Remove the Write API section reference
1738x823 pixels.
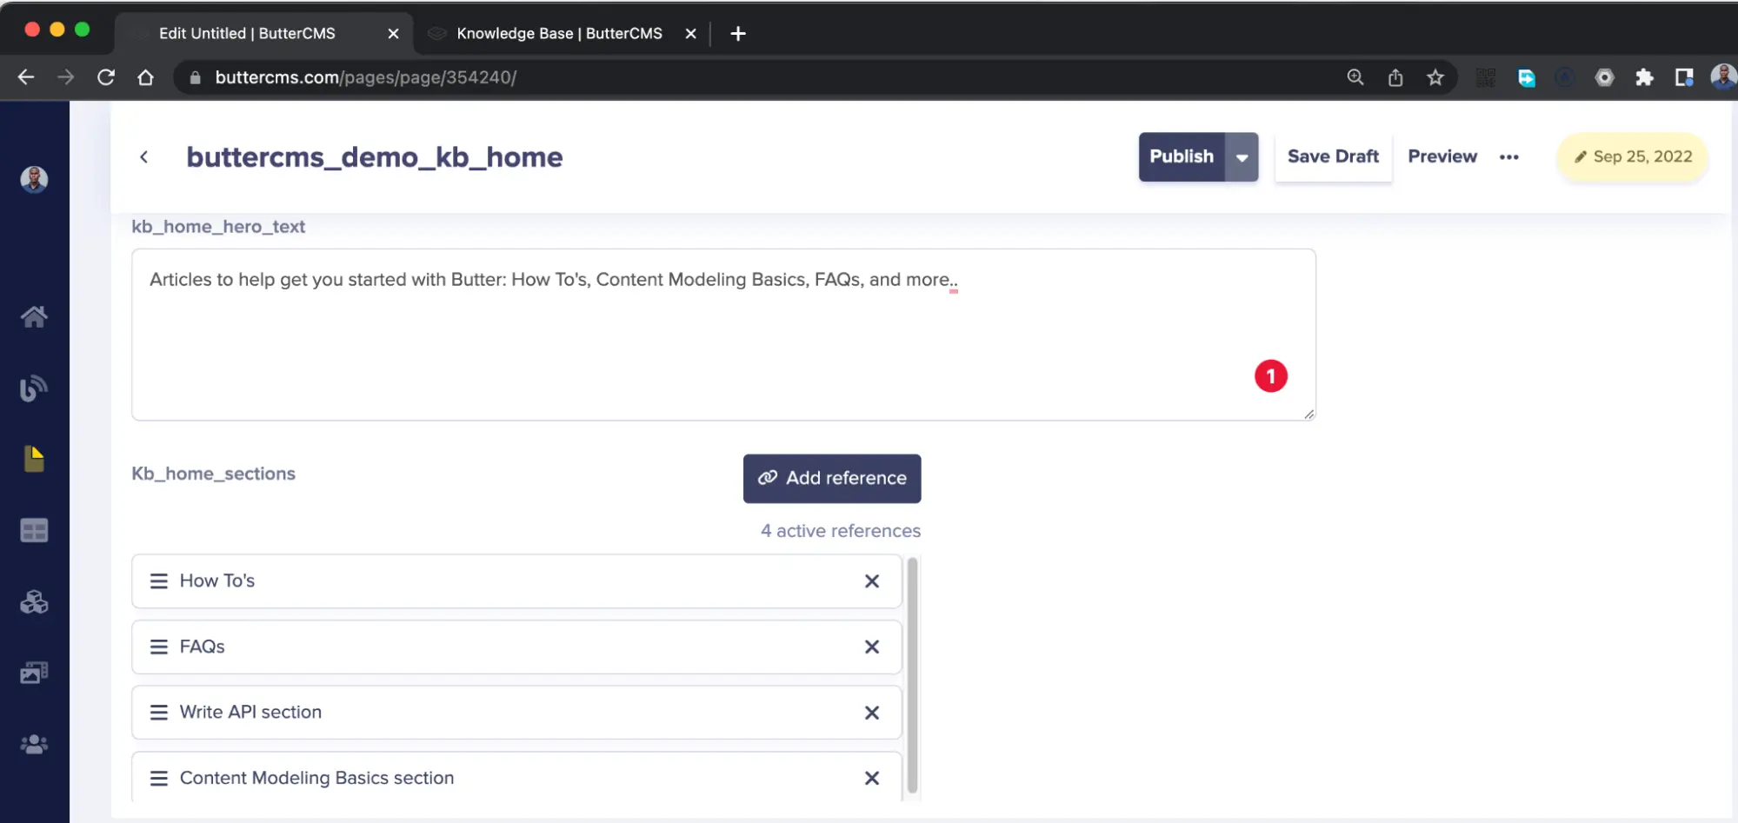[872, 713]
